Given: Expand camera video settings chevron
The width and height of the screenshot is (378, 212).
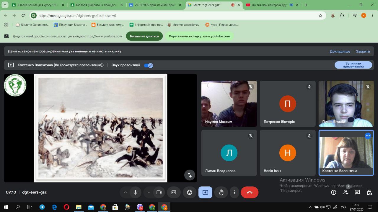Looking at the screenshot, I should [x=149, y=192].
